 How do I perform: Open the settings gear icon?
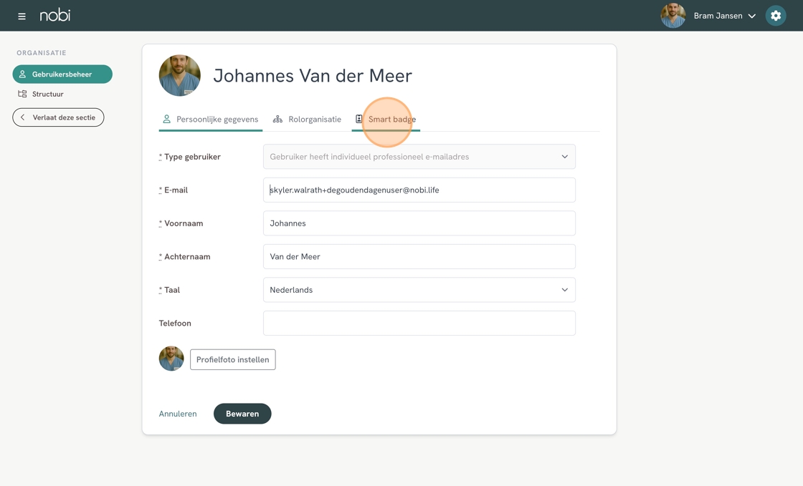coord(775,16)
